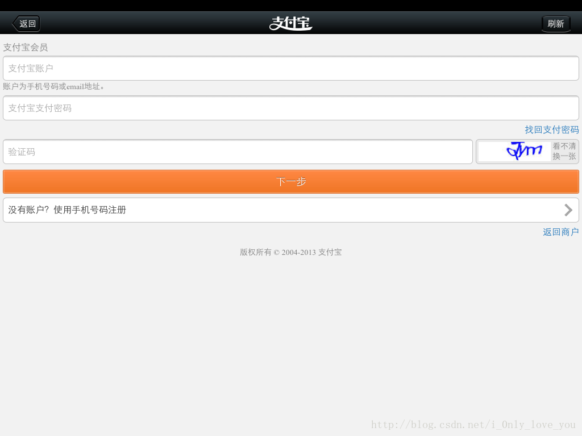
Task: Click the 账户为手机号码或email地址 hint text
Action: (54, 86)
